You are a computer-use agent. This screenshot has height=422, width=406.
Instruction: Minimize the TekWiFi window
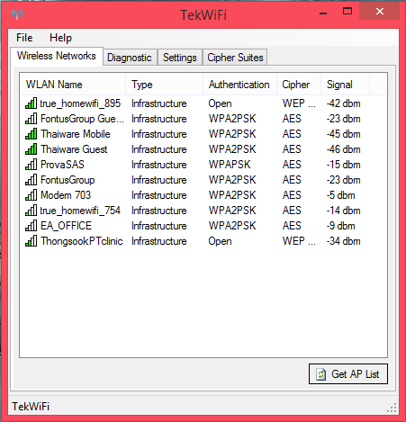pos(323,13)
